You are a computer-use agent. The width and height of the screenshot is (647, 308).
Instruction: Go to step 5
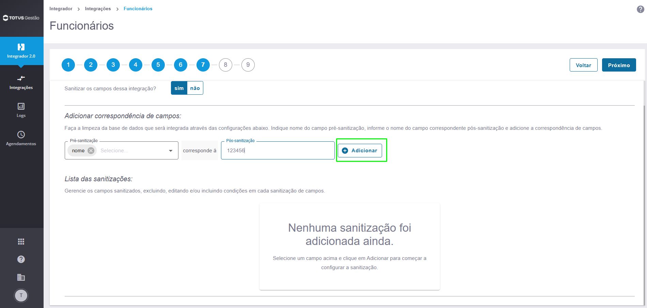158,65
